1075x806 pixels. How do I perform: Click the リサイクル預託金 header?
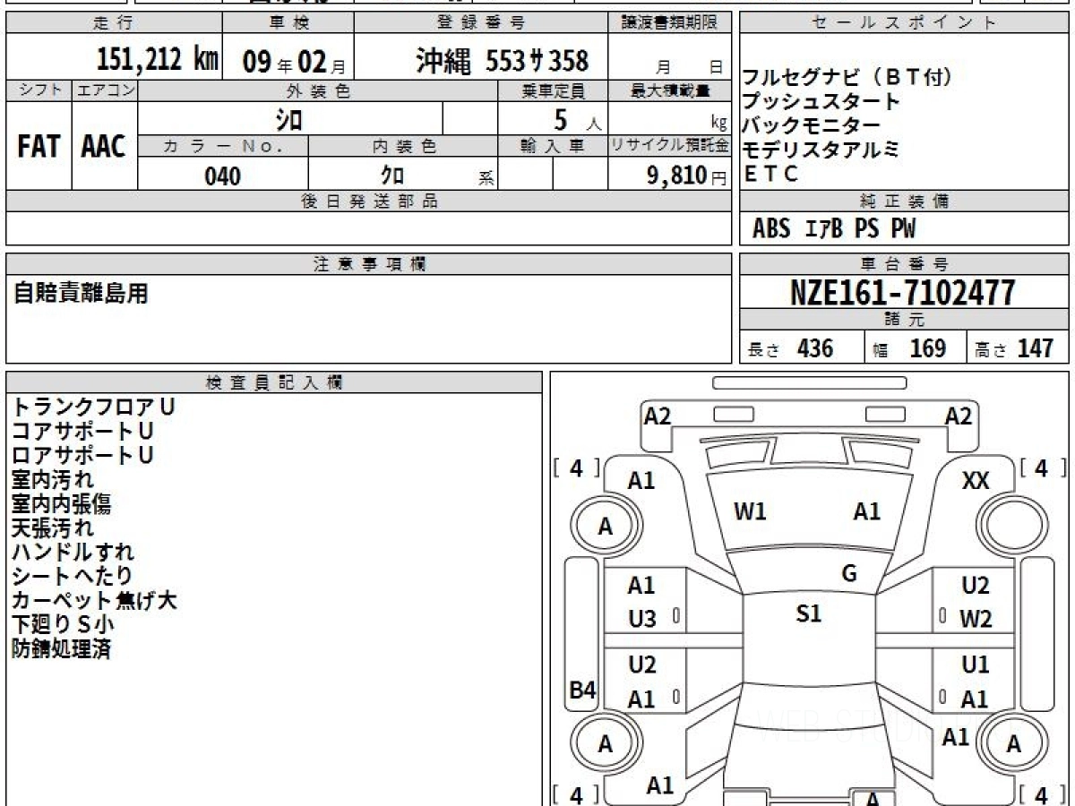tap(670, 146)
